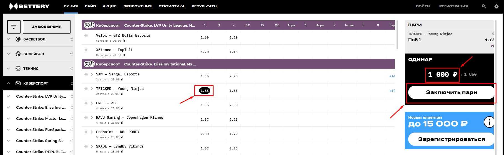Open the Результаты menu item
The height and width of the screenshot is (155, 504).
204,6
